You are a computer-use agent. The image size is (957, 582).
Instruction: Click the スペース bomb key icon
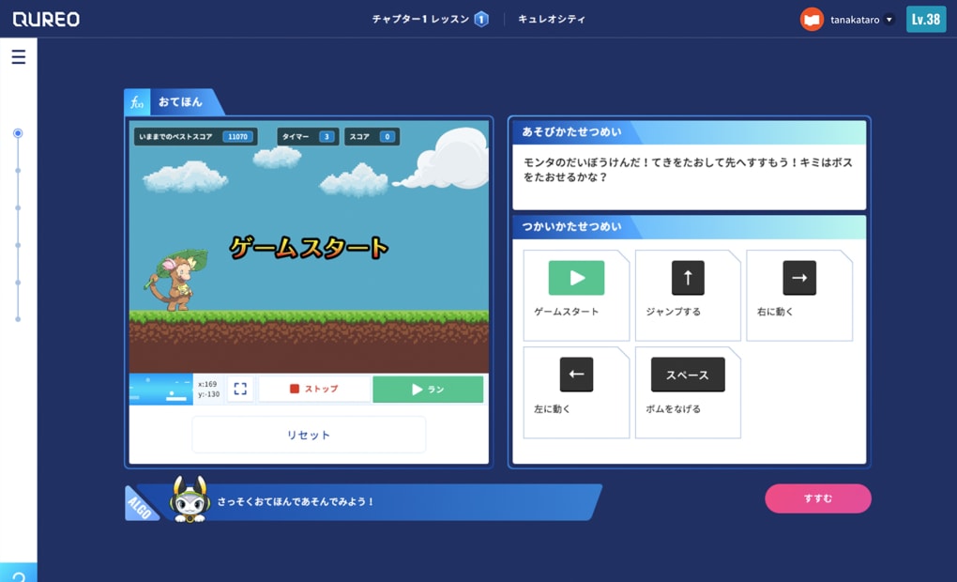click(x=688, y=374)
